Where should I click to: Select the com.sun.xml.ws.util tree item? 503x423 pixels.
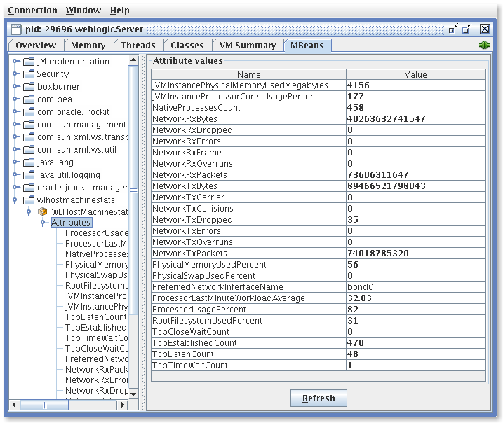[76, 150]
